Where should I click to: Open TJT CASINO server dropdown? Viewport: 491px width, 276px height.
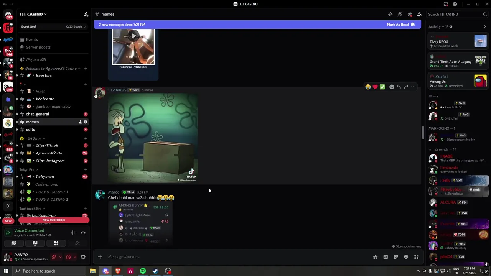(x=33, y=14)
